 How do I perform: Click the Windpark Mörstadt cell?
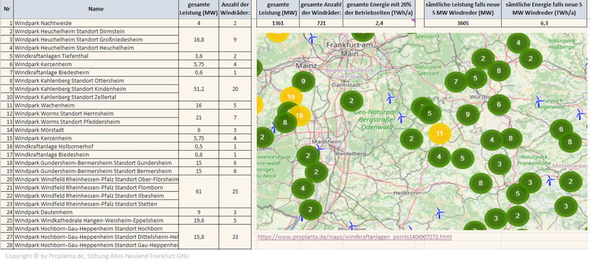(x=96, y=130)
